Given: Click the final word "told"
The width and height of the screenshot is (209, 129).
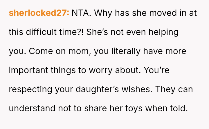Looking at the screenshot, I should pos(178,108).
